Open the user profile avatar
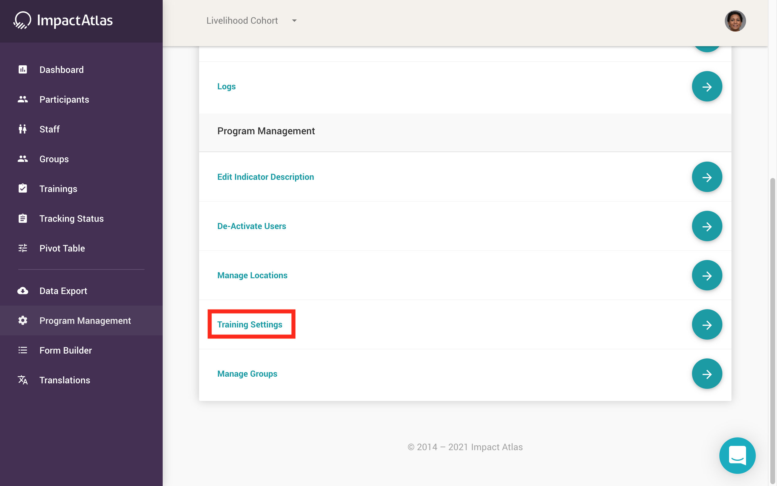This screenshot has width=777, height=486. [x=735, y=21]
